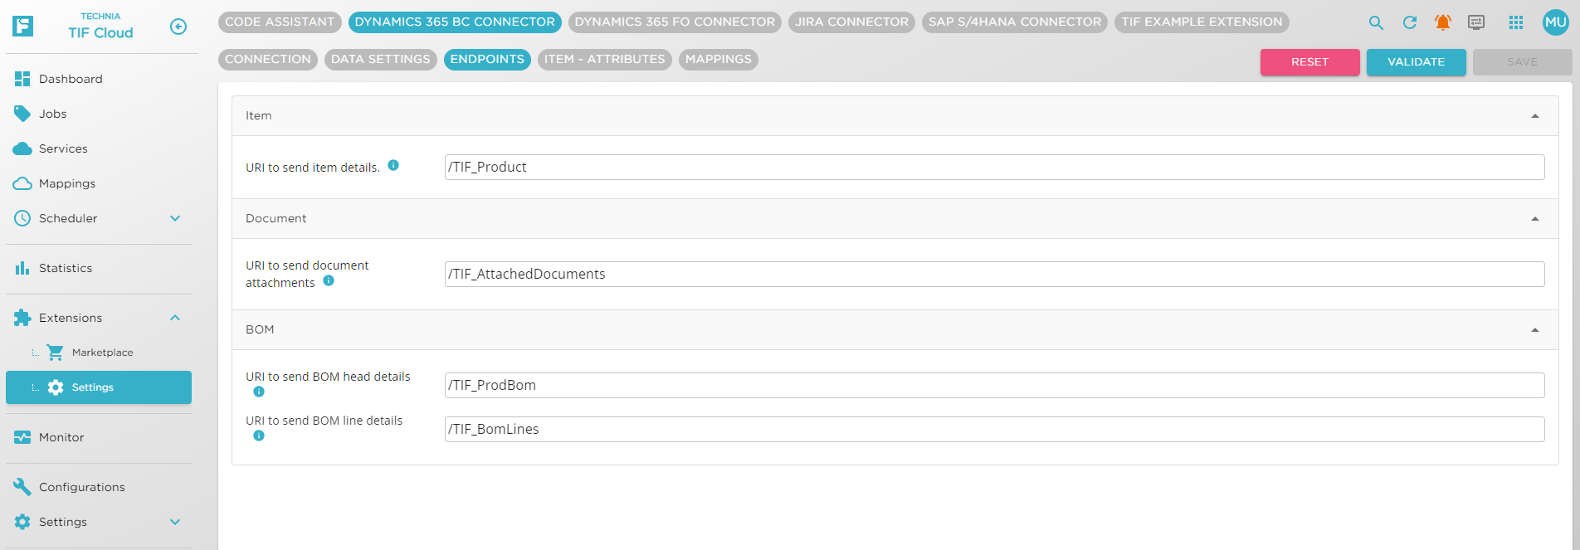Image resolution: width=1580 pixels, height=550 pixels.
Task: Click the refresh icon in header
Action: point(1409,23)
